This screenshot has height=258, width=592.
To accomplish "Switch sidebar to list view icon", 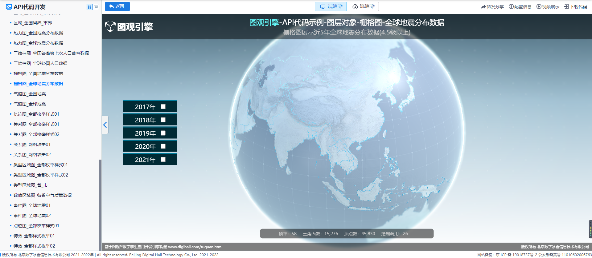I will (90, 7).
